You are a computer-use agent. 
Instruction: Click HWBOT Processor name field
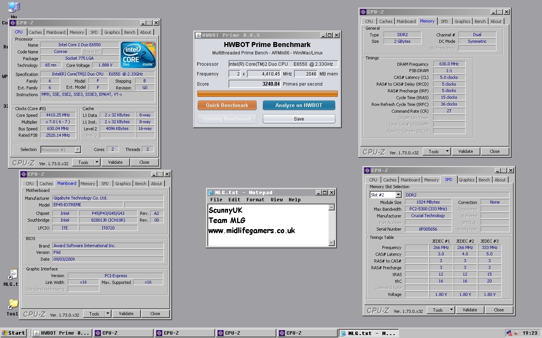[283, 64]
